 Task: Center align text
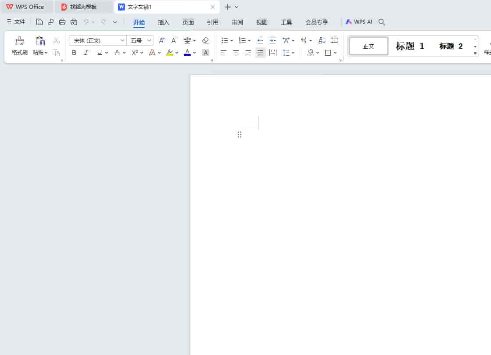tap(236, 53)
